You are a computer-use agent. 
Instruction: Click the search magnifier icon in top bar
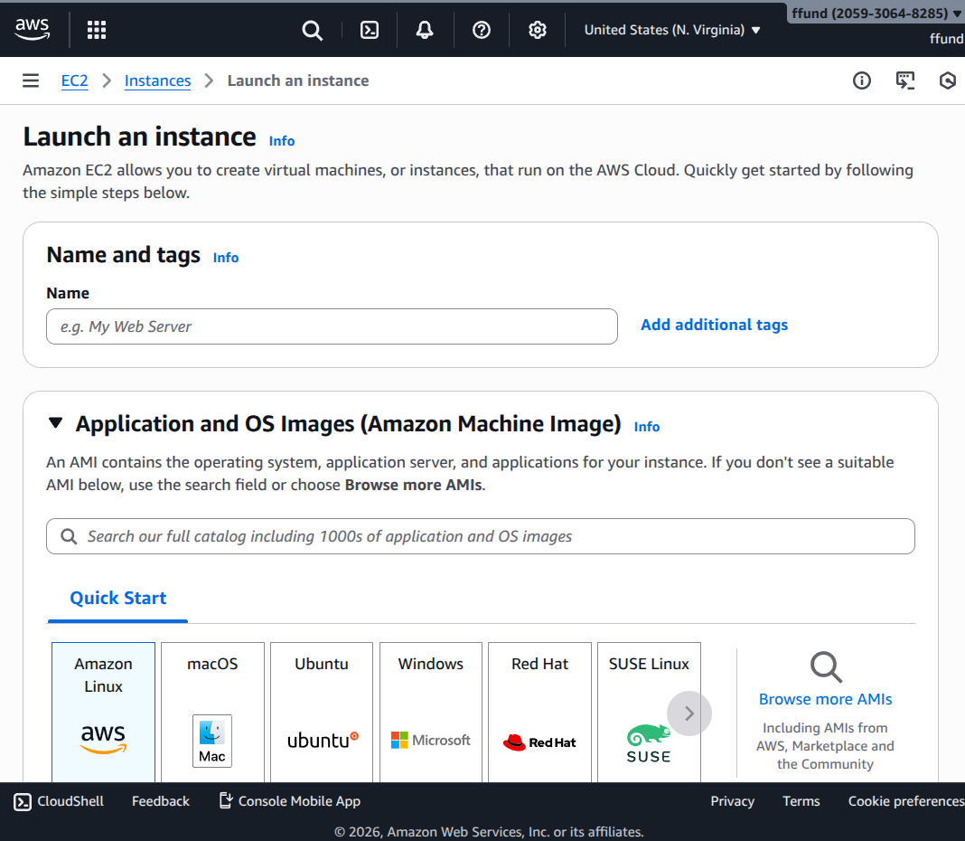pyautogui.click(x=312, y=30)
